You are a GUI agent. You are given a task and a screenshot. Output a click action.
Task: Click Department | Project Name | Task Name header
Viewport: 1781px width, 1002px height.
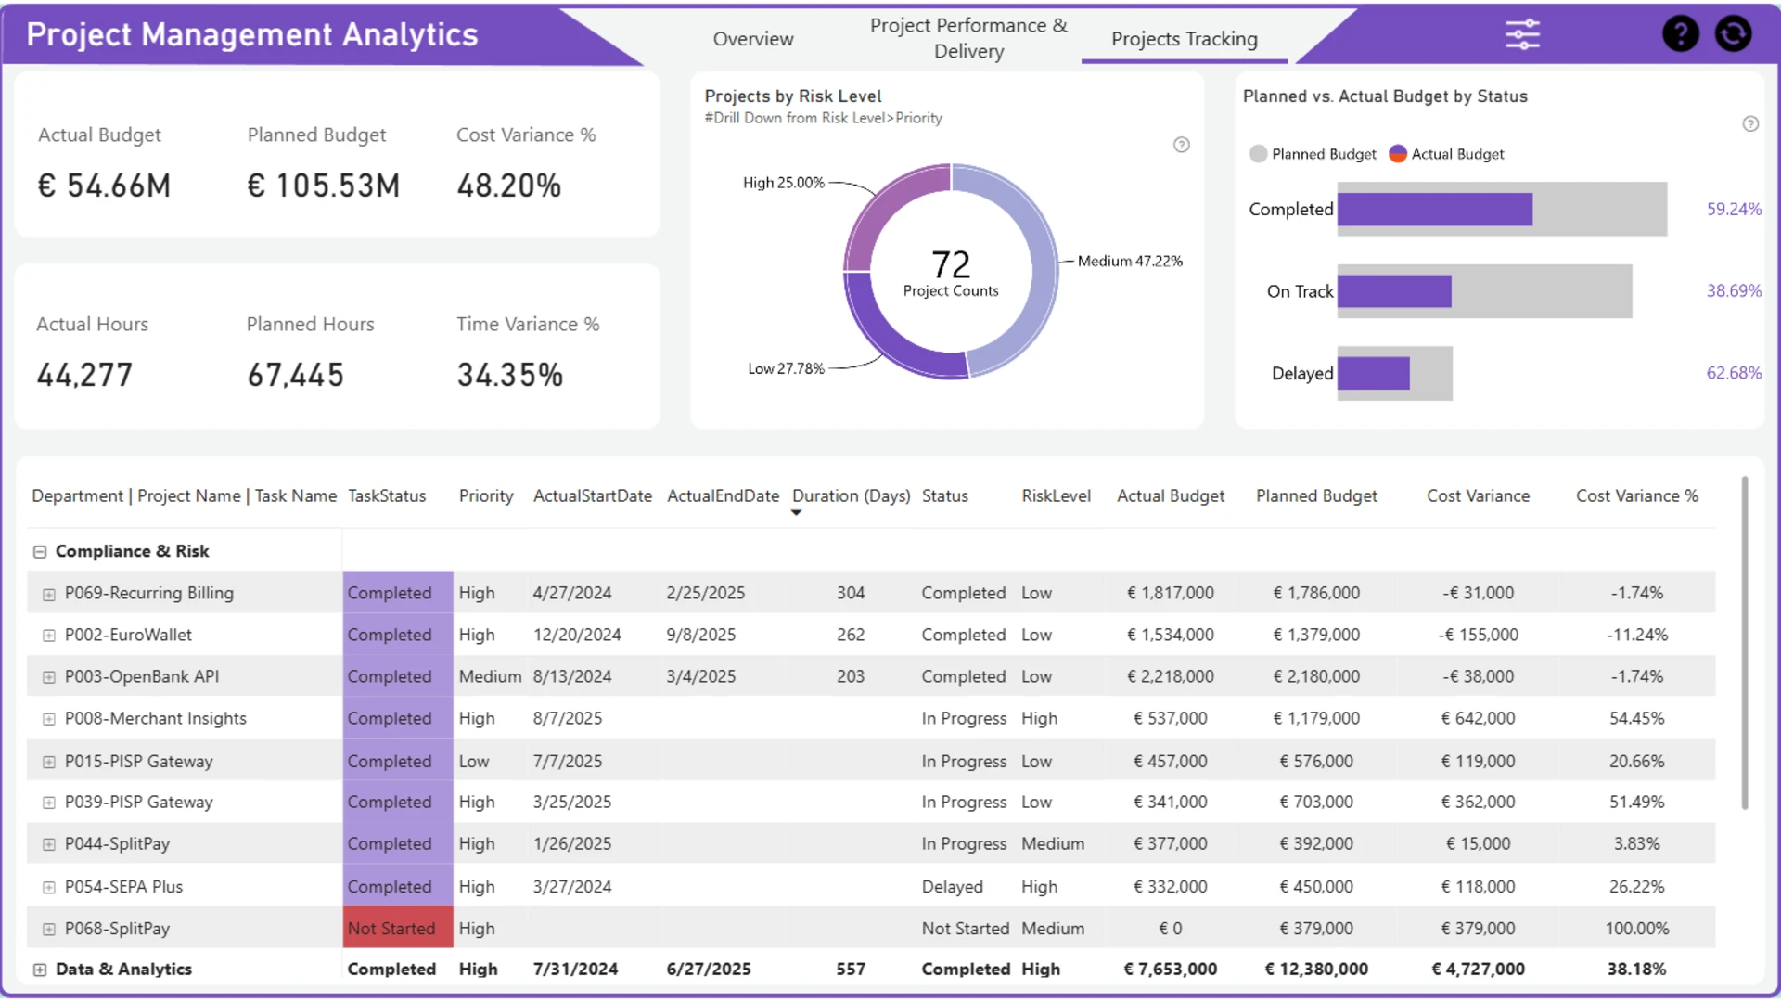coord(184,496)
